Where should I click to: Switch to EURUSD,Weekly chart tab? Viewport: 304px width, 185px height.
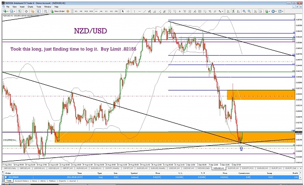click(159, 168)
